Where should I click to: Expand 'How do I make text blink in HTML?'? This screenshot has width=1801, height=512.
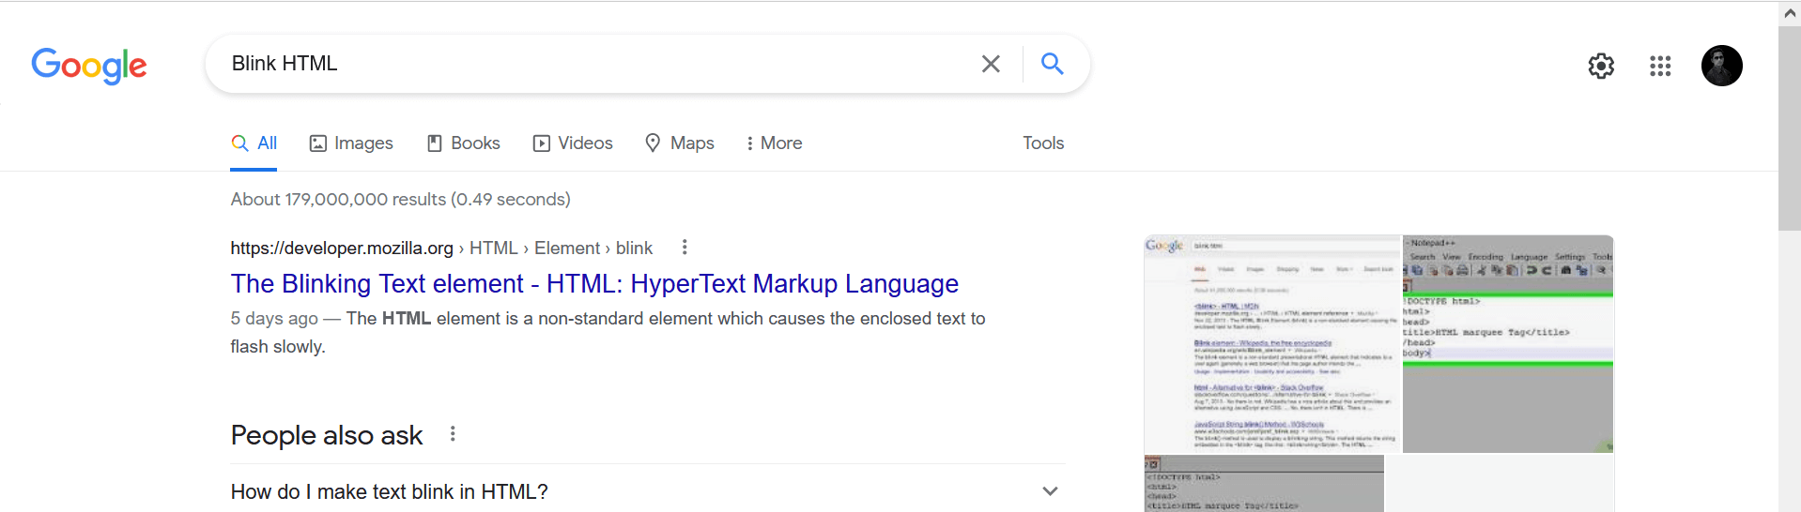click(x=648, y=491)
